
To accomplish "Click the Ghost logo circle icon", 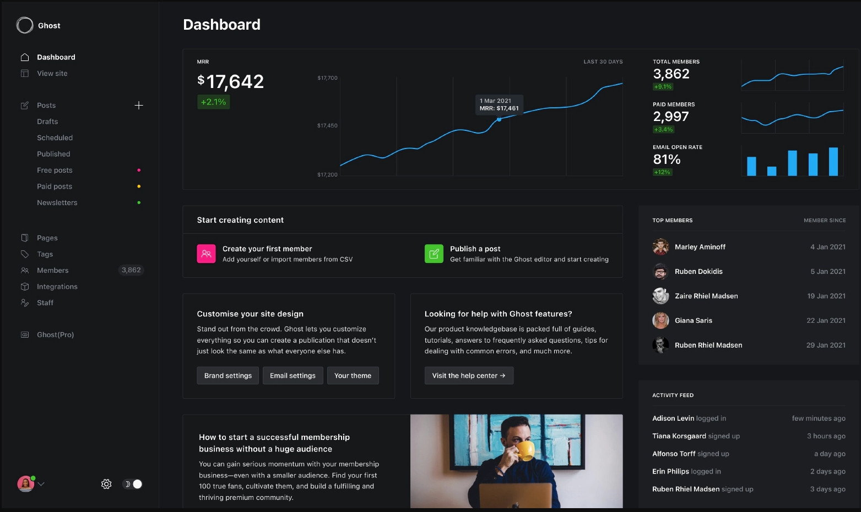I will click(25, 25).
